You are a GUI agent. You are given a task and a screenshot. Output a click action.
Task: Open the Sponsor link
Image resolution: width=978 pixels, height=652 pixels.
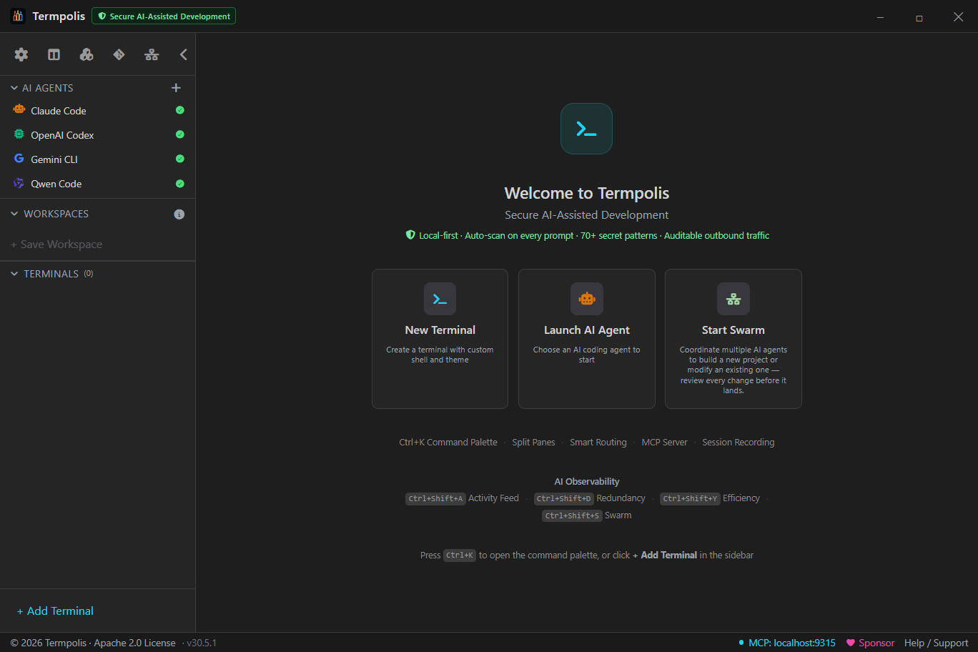tap(870, 643)
